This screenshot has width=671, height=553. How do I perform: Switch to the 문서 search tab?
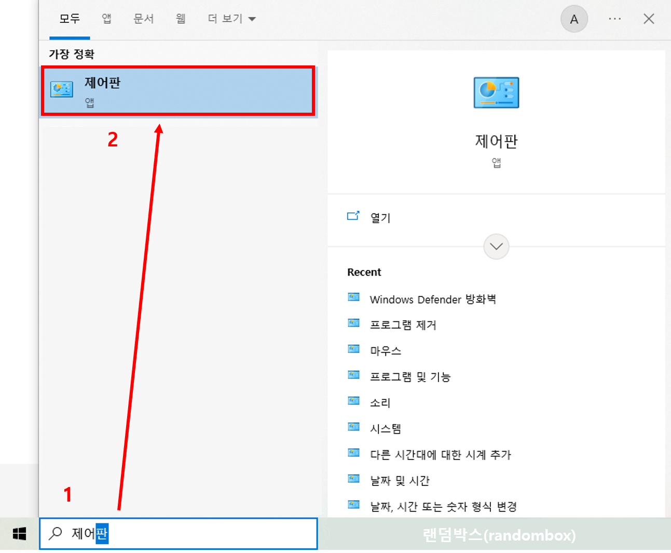(x=144, y=18)
